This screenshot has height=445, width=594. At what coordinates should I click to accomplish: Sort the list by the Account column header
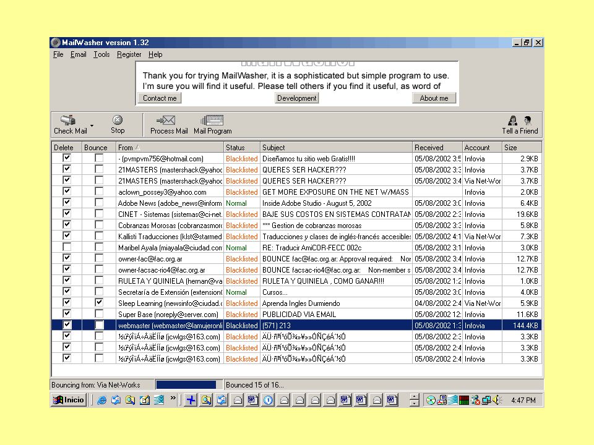point(482,148)
